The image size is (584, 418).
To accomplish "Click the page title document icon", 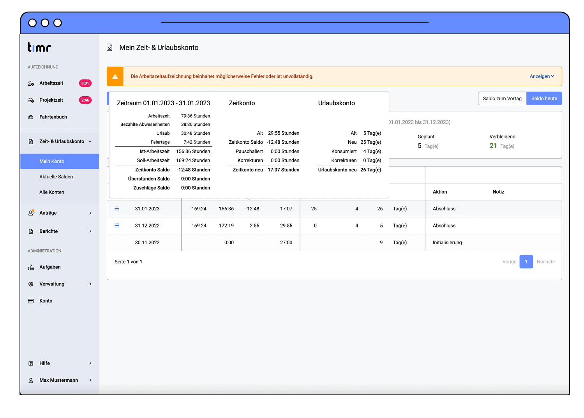I will click(109, 48).
